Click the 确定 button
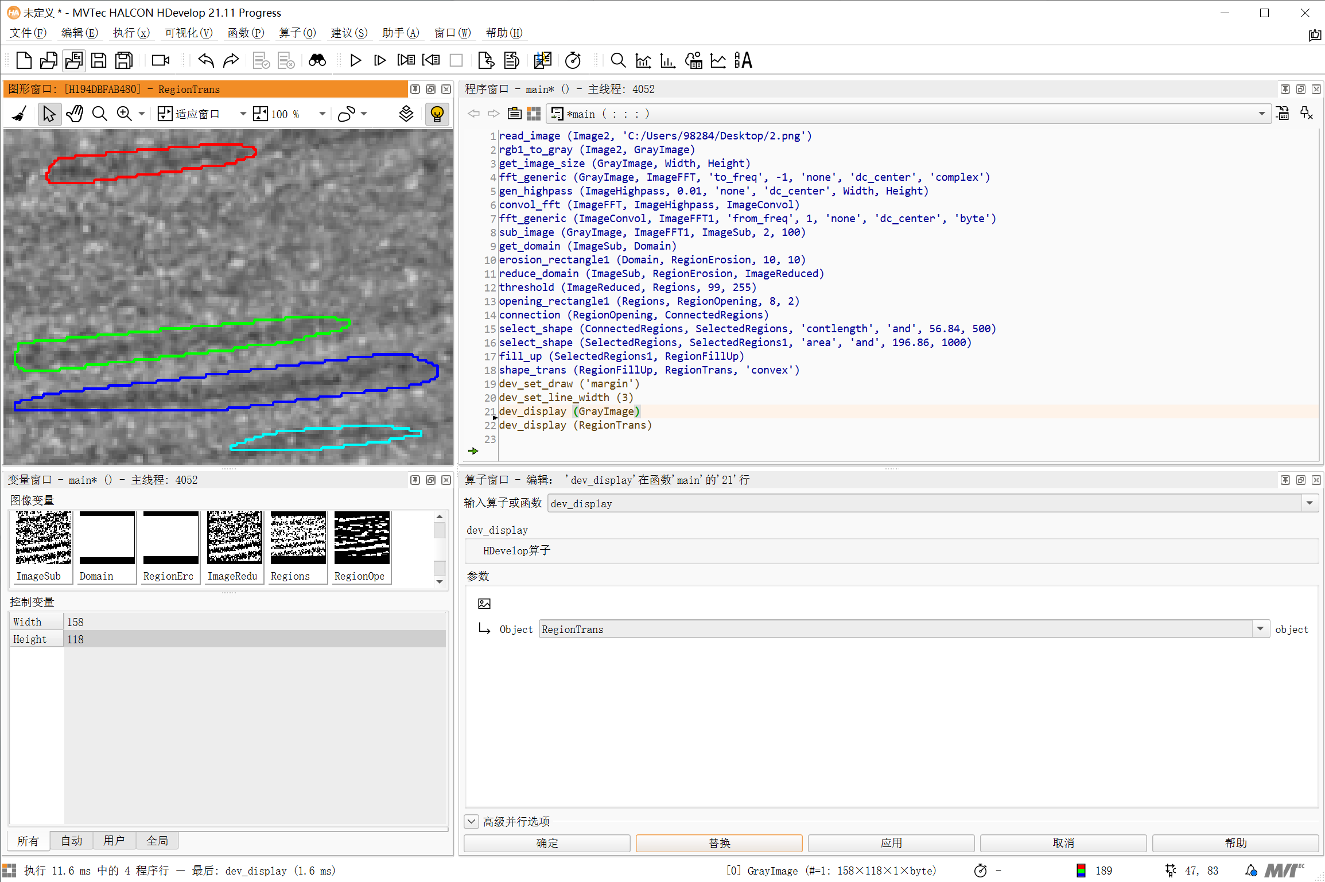Viewport: 1325px width, 882px height. click(547, 843)
